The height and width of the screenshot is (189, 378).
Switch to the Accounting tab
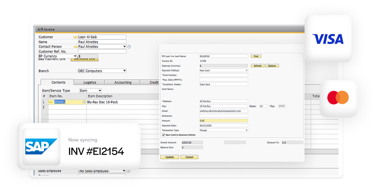click(123, 82)
